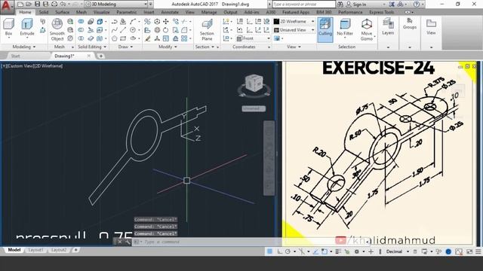Toggle object snap tracking in status bar
The height and width of the screenshot is (271, 483).
(315, 251)
